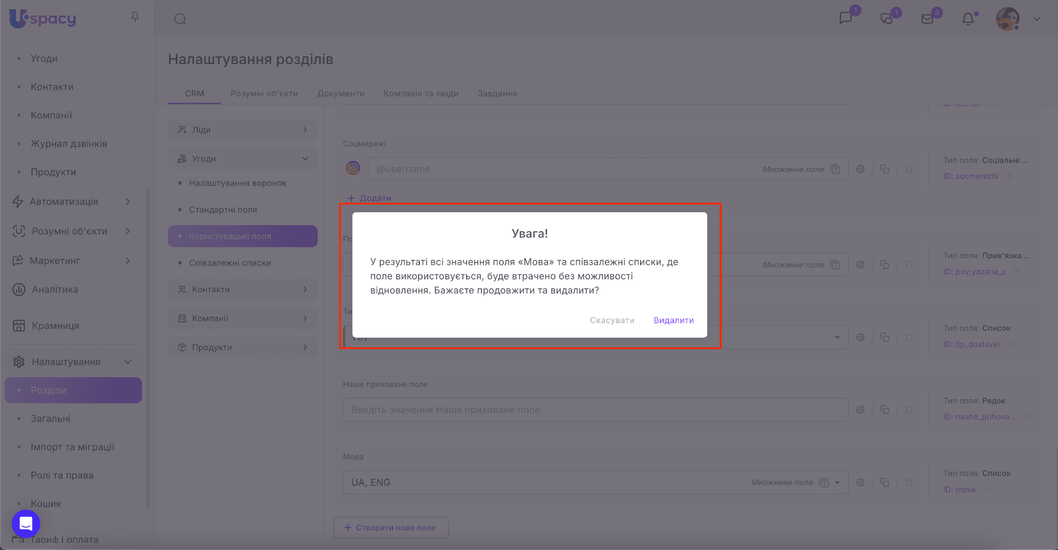Open the email envelope icon
Viewport: 1058px width, 550px height.
pos(927,19)
